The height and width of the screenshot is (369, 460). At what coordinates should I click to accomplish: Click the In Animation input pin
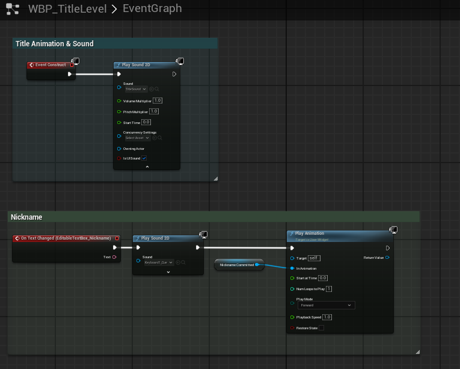(x=292, y=268)
